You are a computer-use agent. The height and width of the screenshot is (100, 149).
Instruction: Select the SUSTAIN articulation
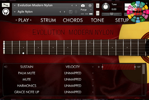pos(27,67)
